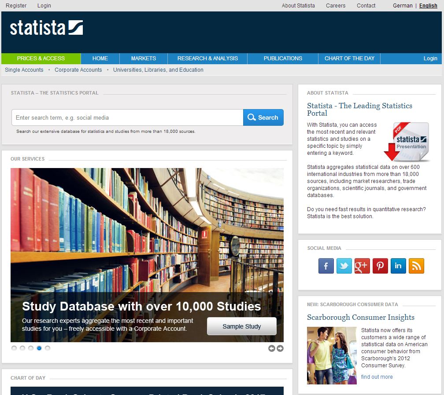Viewport: 444px width, 395px height.
Task: Go to the Home tab
Action: pyautogui.click(x=100, y=59)
